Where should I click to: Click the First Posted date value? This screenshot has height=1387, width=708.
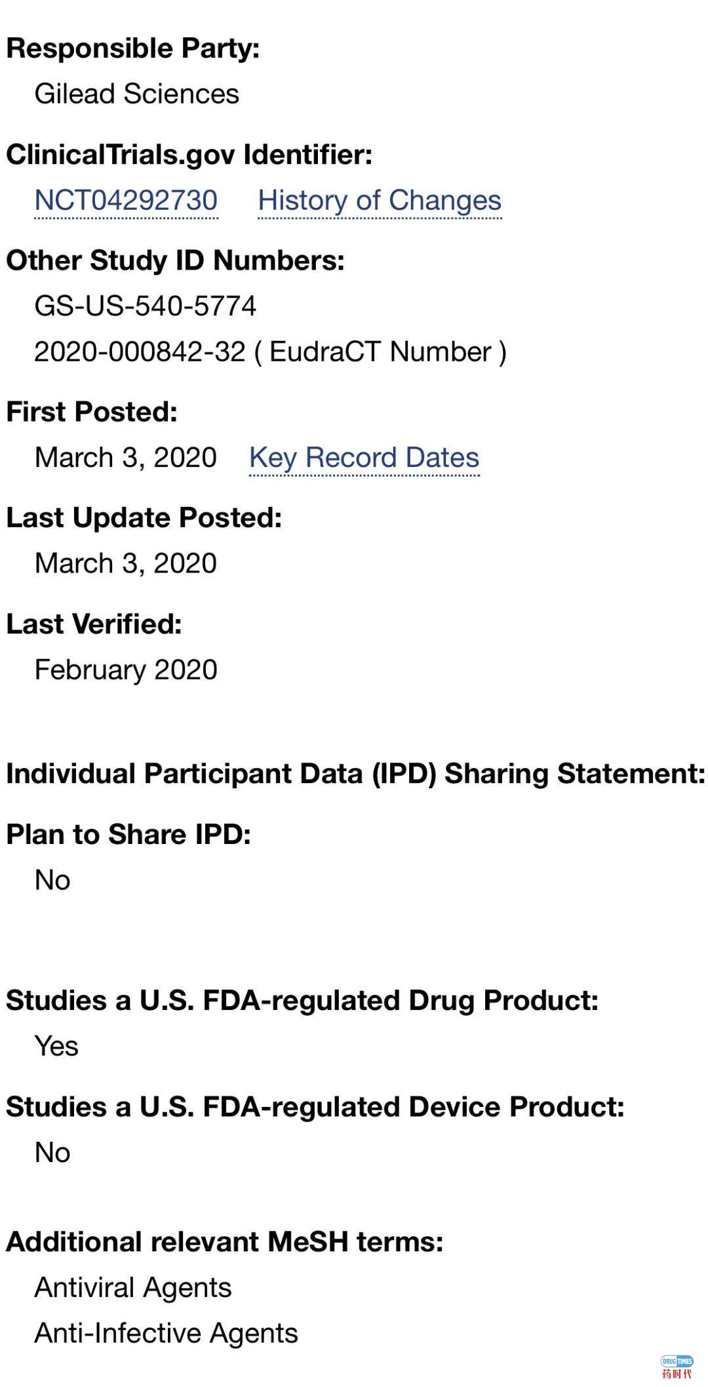125,457
